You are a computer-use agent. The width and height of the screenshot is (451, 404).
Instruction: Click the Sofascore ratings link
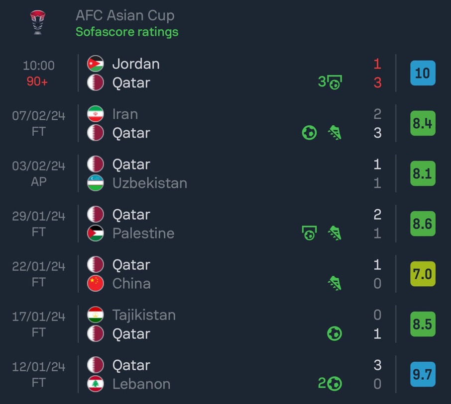click(127, 32)
